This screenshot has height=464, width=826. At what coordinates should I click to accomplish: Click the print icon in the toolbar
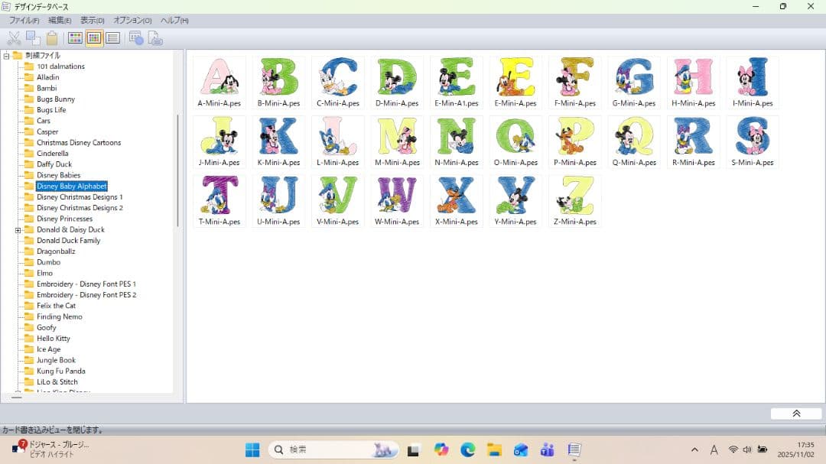154,38
